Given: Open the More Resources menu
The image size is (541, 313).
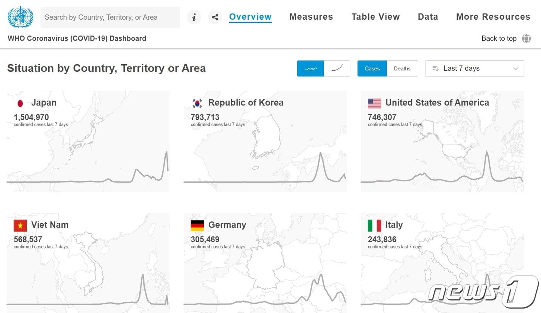Looking at the screenshot, I should coord(493,17).
